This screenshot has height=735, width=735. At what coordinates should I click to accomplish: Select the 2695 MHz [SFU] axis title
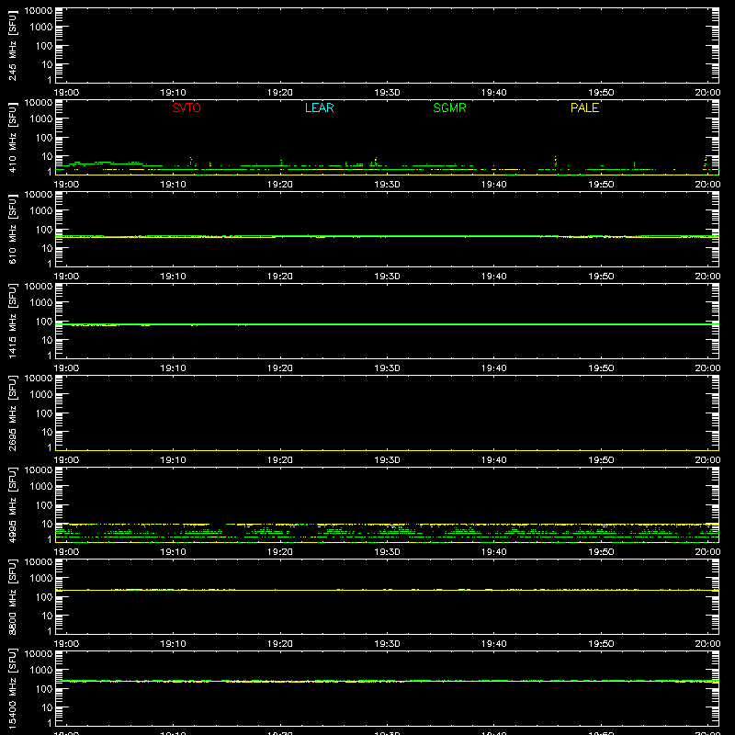(x=13, y=413)
